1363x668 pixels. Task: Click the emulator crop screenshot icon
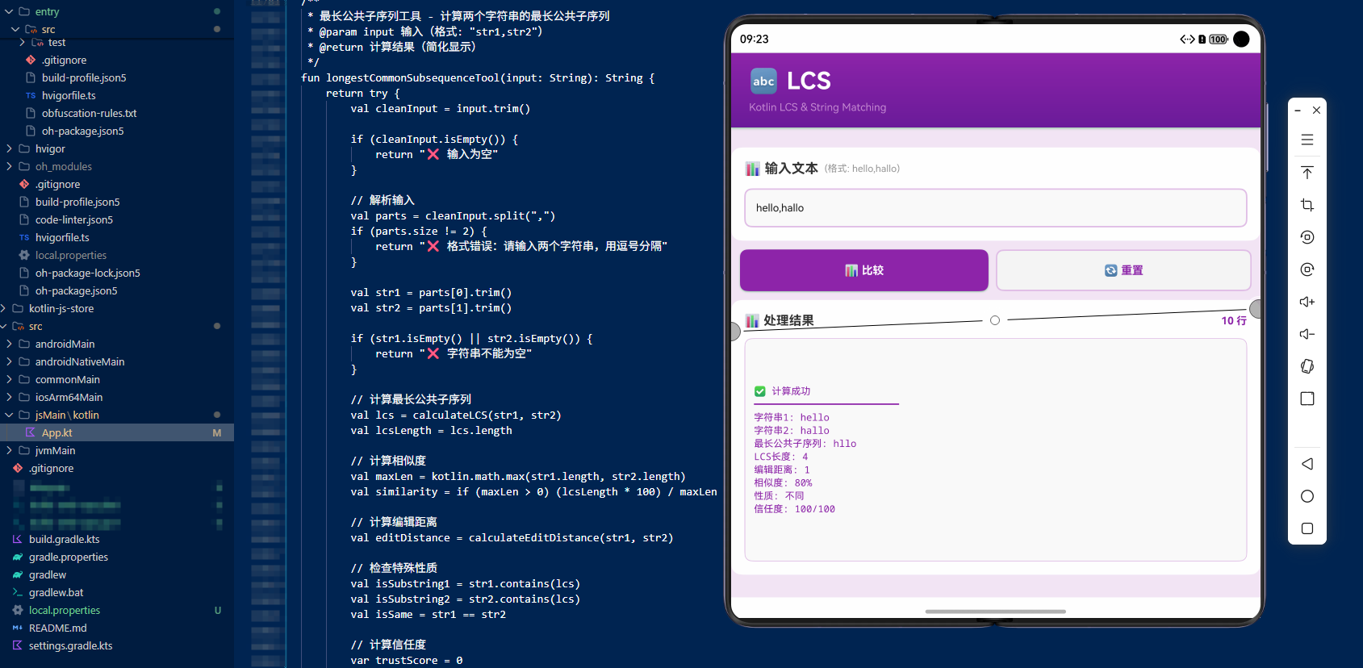[1307, 205]
